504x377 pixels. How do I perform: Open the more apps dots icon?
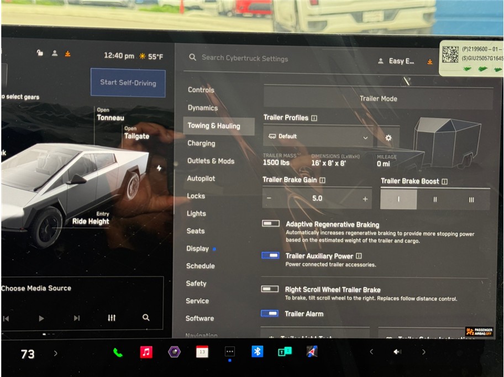(x=230, y=352)
